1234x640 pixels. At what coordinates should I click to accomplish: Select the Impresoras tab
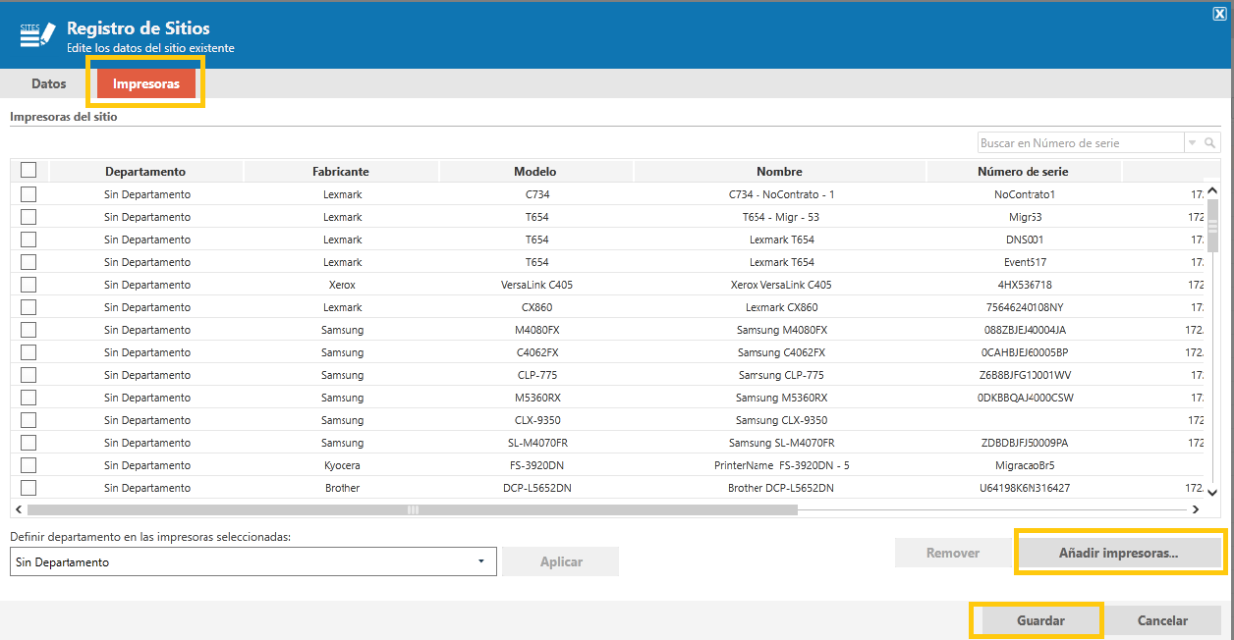[x=146, y=83]
